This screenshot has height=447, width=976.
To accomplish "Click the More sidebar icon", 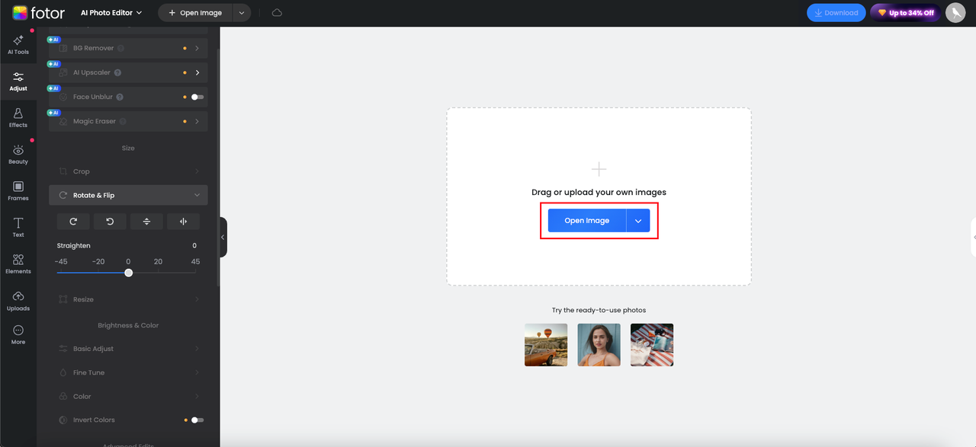I will 18,335.
